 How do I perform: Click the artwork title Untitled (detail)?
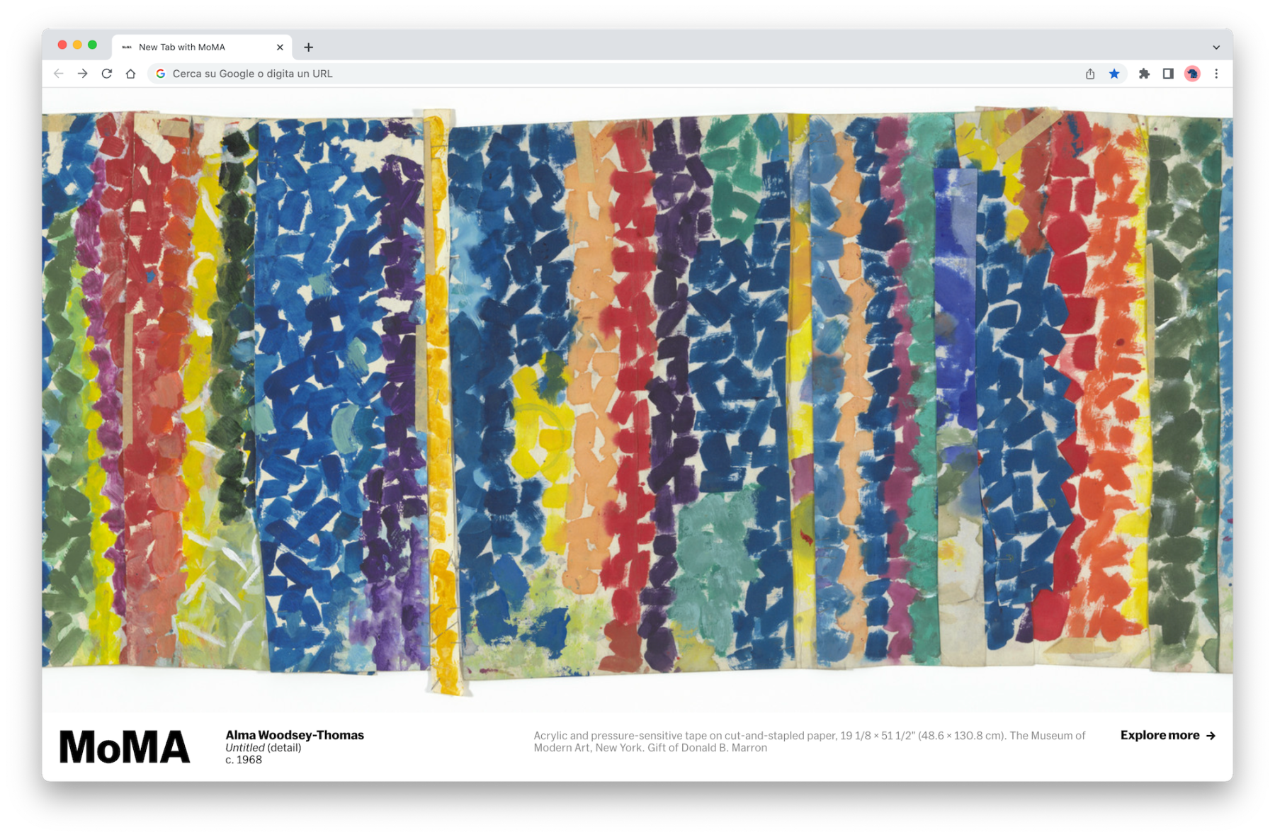pyautogui.click(x=263, y=748)
